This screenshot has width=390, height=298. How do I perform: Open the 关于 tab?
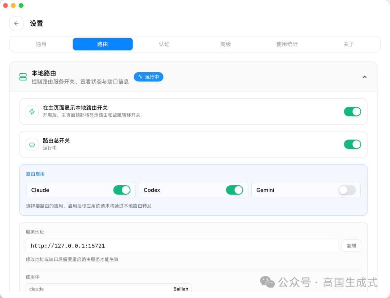pos(348,44)
